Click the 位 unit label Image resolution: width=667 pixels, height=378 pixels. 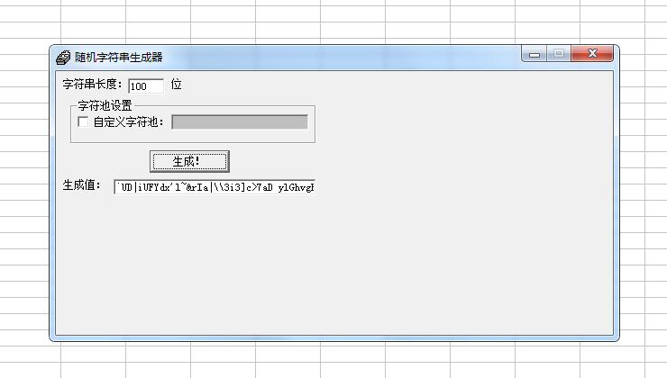(x=176, y=84)
